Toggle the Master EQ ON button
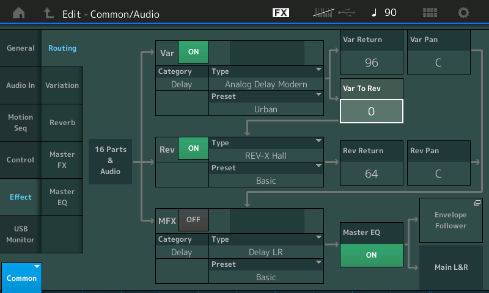This screenshot has height=293, width=489. coord(371,255)
